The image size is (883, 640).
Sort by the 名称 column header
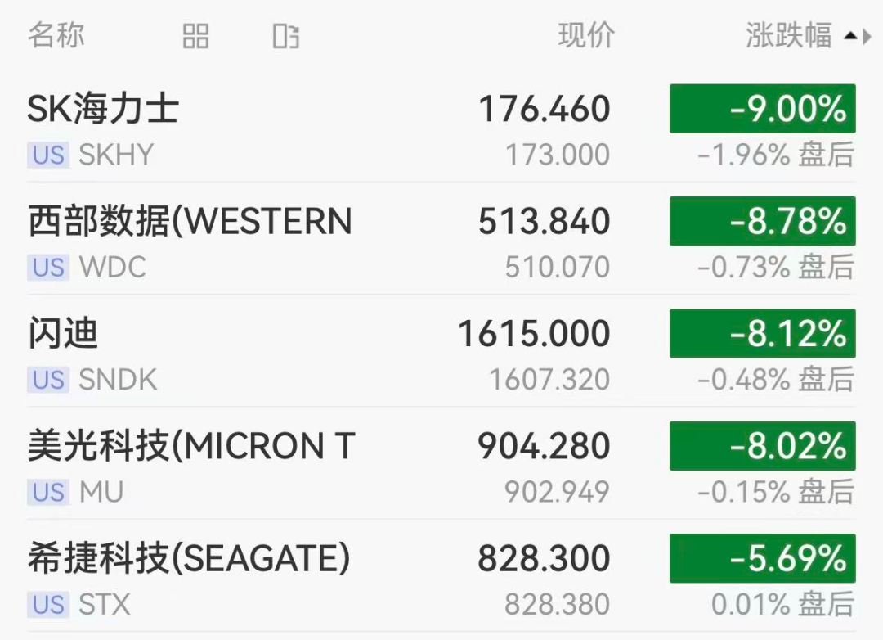coord(56,35)
